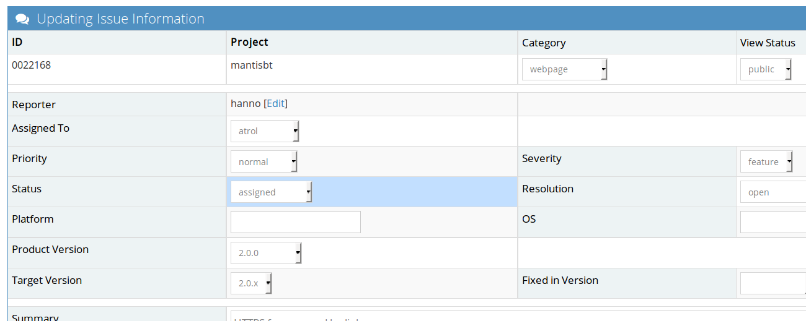The height and width of the screenshot is (321, 806).
Task: Click the mantisbt project name
Action: point(252,64)
